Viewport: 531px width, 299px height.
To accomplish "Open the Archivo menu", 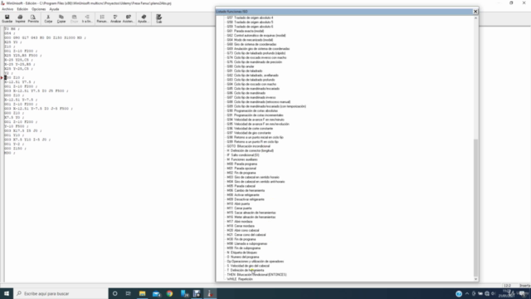I will click(7, 9).
